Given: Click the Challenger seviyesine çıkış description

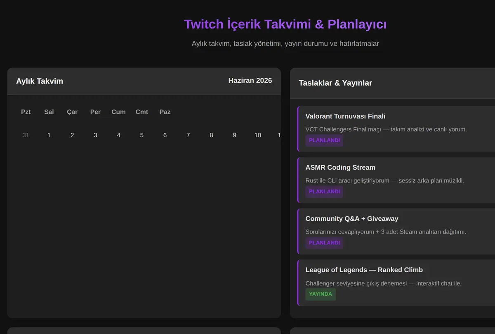Looking at the screenshot, I should point(384,283).
